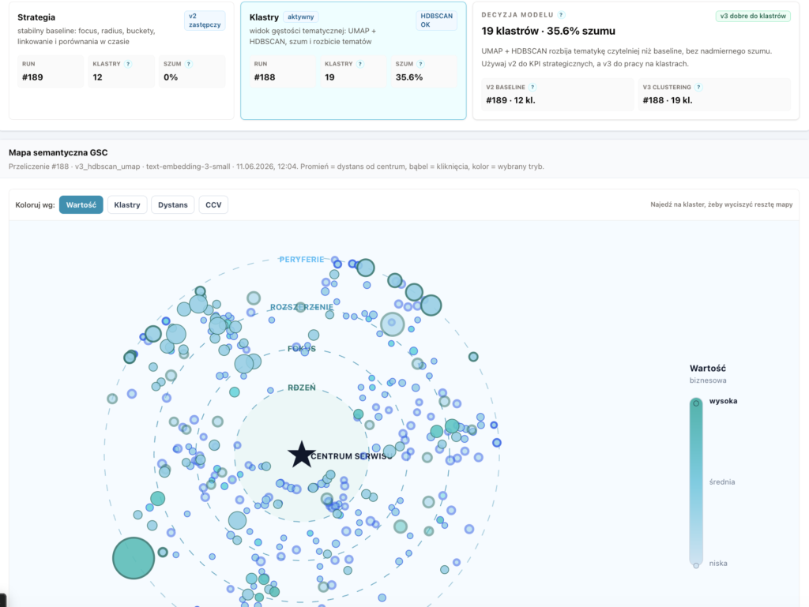The width and height of the screenshot is (809, 607).
Task: Click the CENTRUM SERWISU star marker
Action: tap(301, 455)
